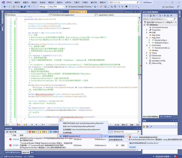182x158 pixels.
Task: Click the Visual Studio logo icon
Action: (x=3, y=2)
